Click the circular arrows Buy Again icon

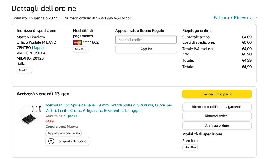click(51, 141)
